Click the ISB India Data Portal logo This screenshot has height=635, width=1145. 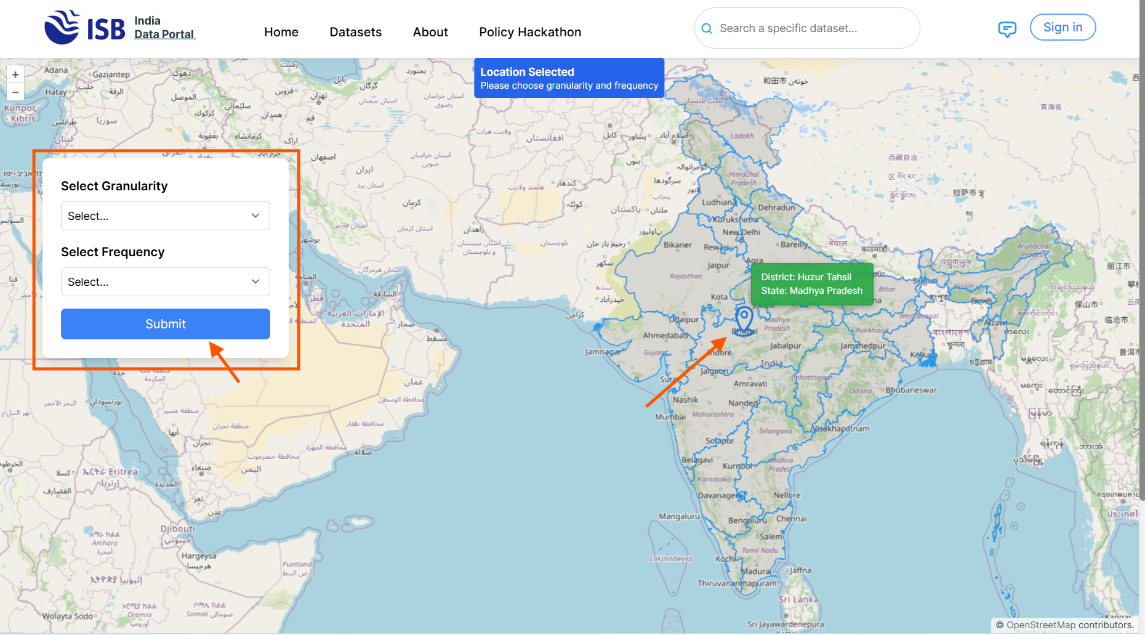(x=119, y=28)
